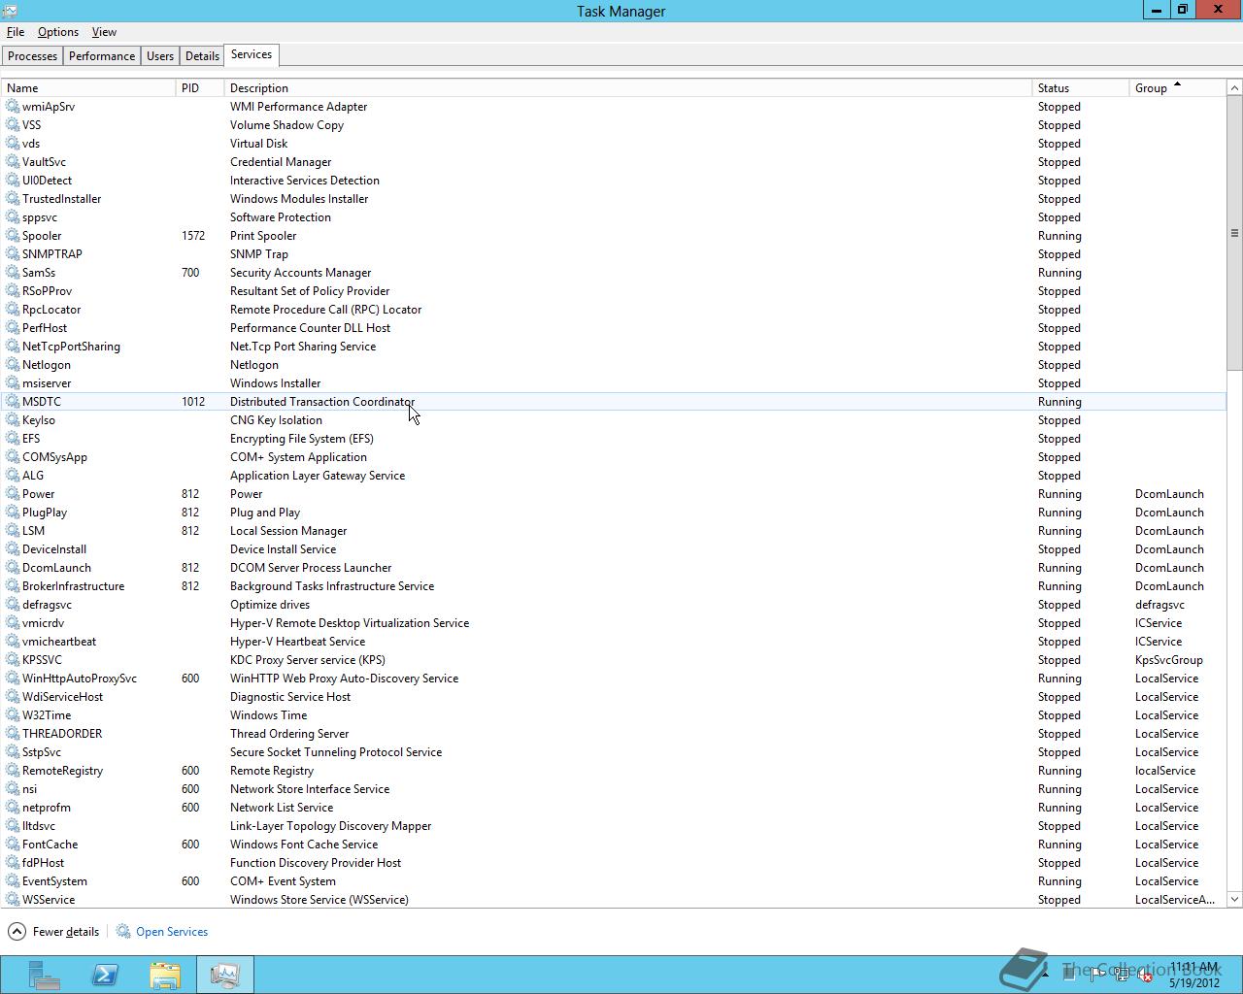Click the gear icon beside Open Services
The height and width of the screenshot is (994, 1243).
point(123,932)
